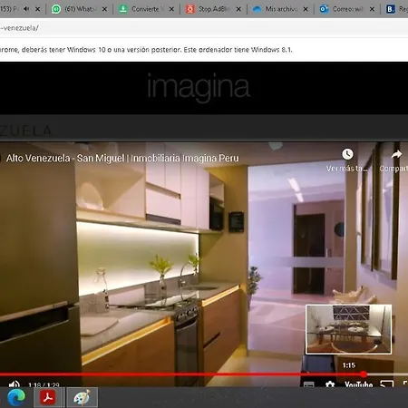Screen dimensions: 408x408
Task: Toggle subtitles button in video player
Action: pos(308,384)
